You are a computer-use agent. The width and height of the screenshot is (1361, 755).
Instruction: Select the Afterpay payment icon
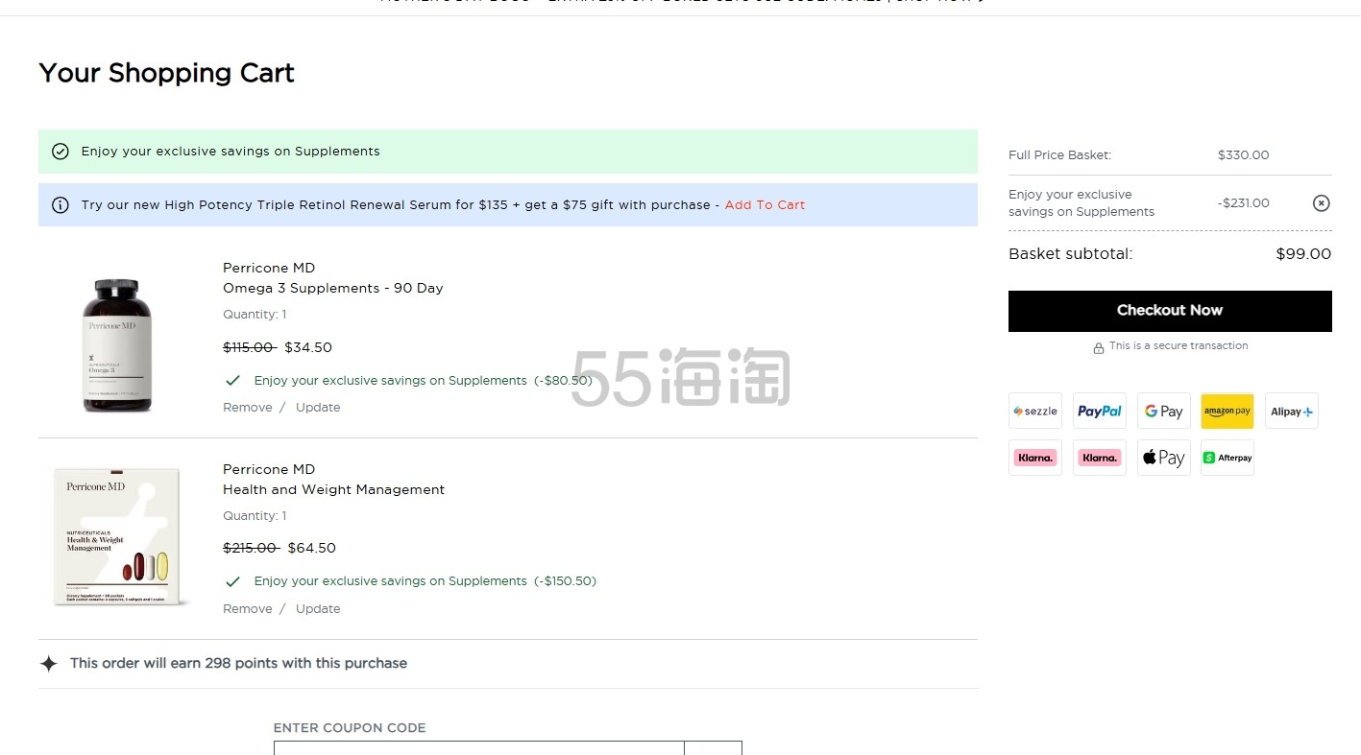tap(1227, 458)
